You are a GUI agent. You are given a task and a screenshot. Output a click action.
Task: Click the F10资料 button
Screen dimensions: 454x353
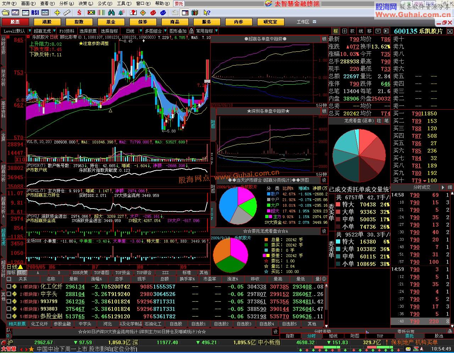pos(67,31)
